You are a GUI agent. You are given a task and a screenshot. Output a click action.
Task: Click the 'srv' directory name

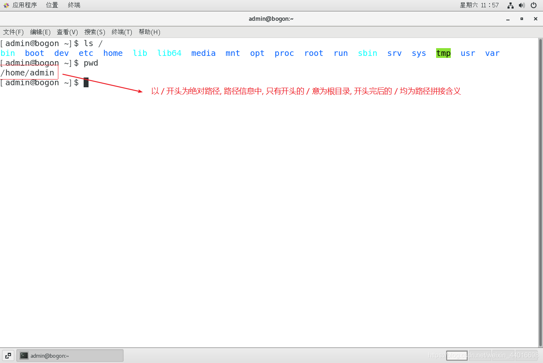coord(395,53)
